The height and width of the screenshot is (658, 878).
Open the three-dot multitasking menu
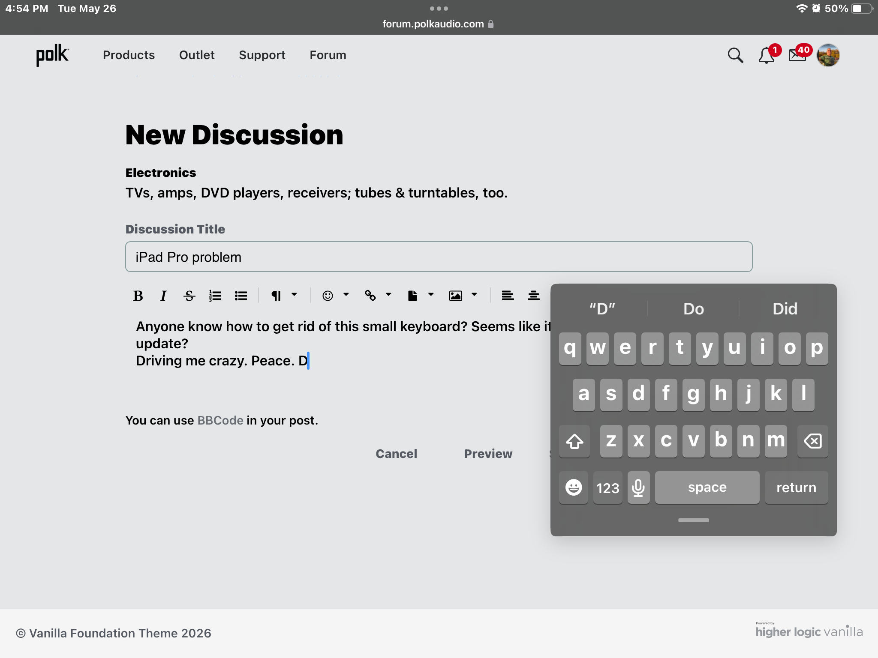[439, 9]
